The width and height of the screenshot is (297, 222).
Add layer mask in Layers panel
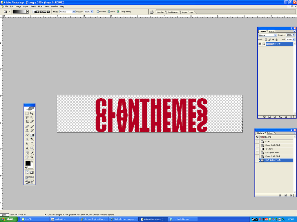269,117
